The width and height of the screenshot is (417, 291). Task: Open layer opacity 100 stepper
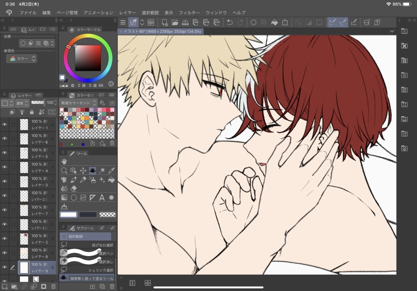(55, 103)
